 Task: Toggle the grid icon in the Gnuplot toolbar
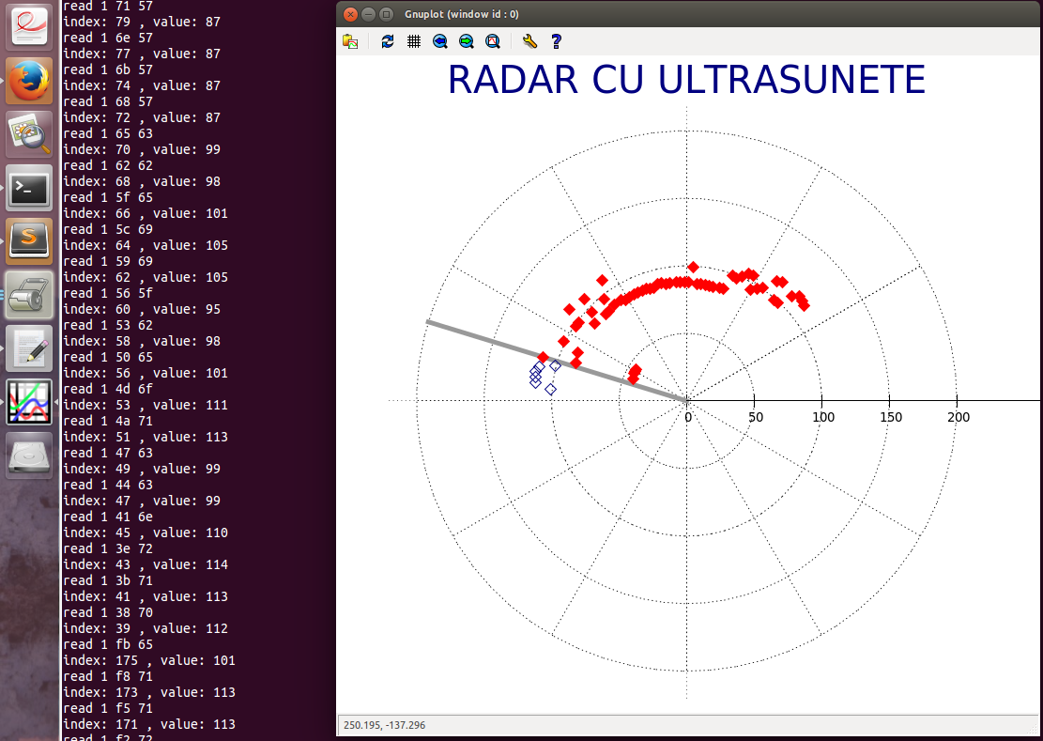tap(414, 41)
